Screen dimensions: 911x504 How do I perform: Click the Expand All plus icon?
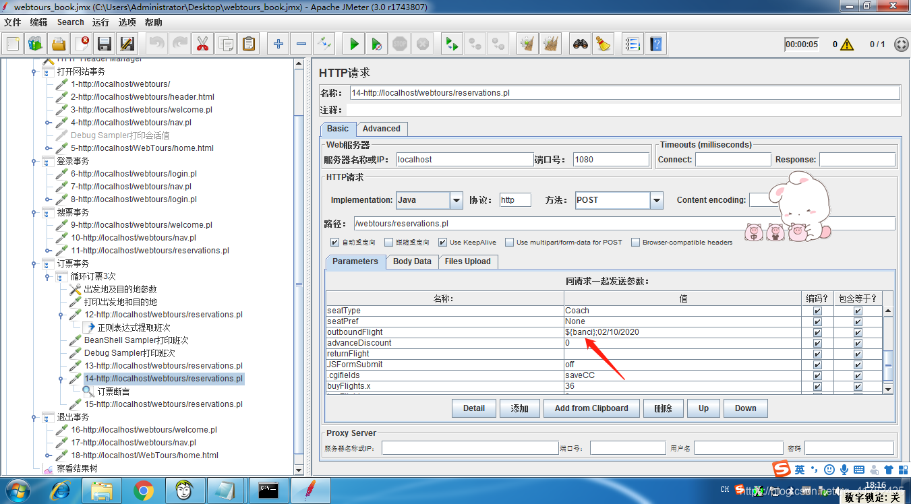click(x=278, y=44)
